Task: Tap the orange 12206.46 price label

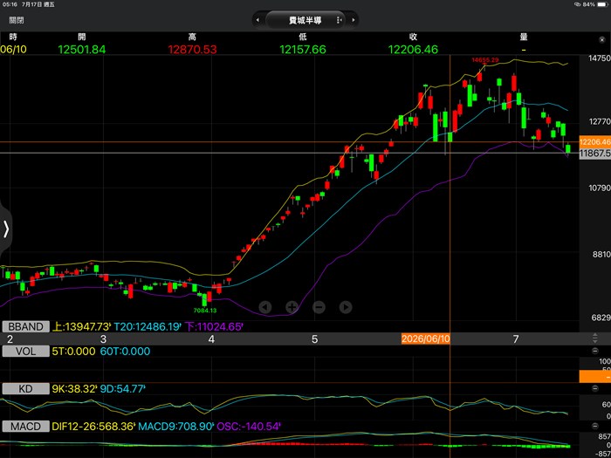Action: click(x=595, y=141)
